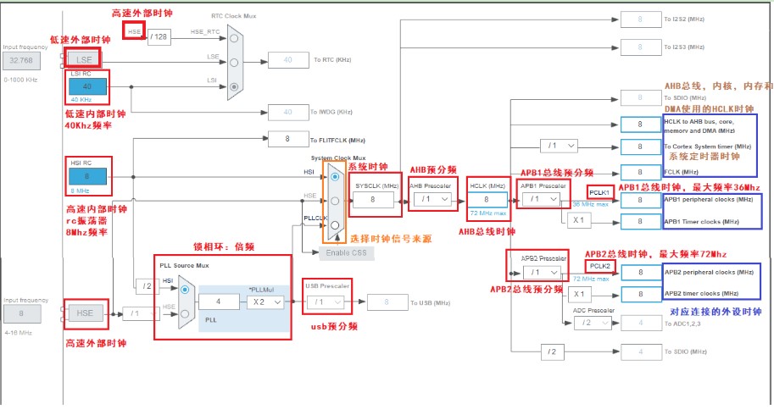The width and height of the screenshot is (774, 415).
Task: Open Cortex System timer divider dropdown
Action: pyautogui.click(x=561, y=147)
